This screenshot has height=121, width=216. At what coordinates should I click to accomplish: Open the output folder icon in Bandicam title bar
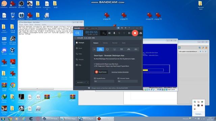(x=122, y=28)
